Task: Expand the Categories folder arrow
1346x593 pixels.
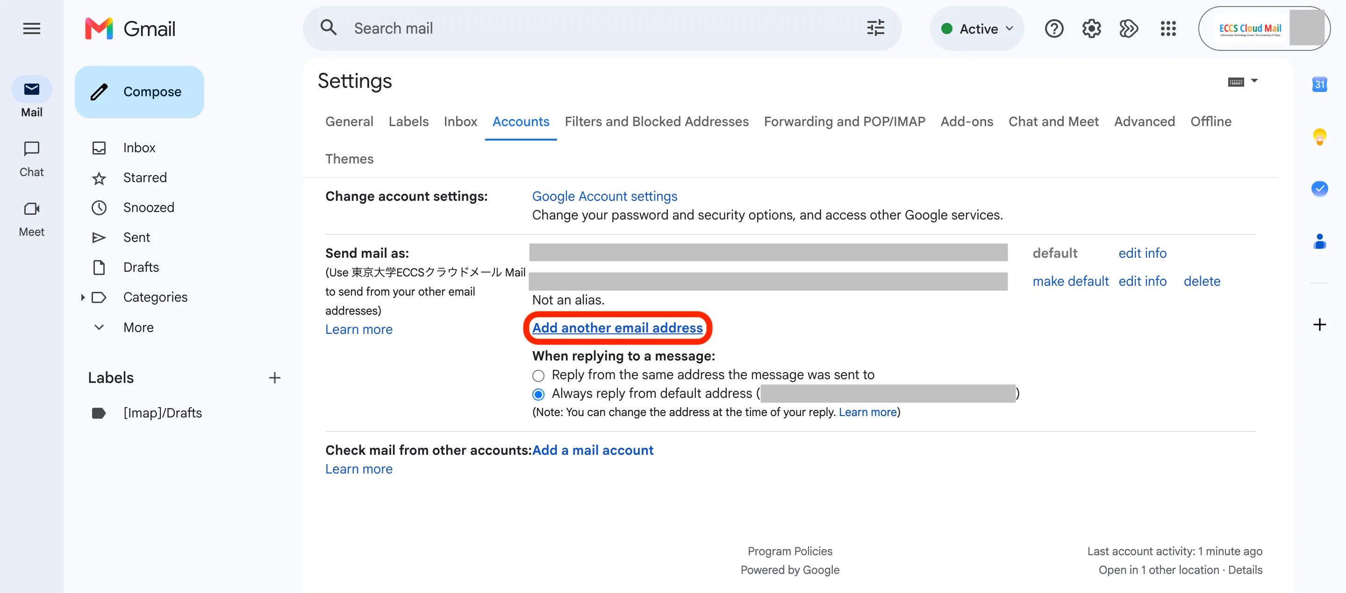Action: pyautogui.click(x=83, y=297)
